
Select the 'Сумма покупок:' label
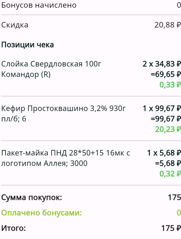[31, 198]
